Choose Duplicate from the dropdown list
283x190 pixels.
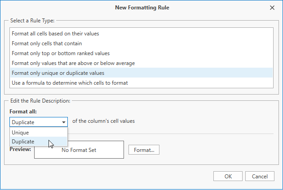tap(39, 142)
